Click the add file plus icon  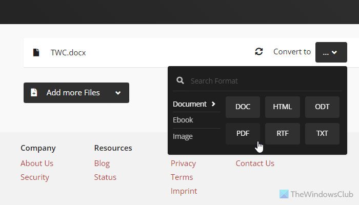tap(34, 93)
